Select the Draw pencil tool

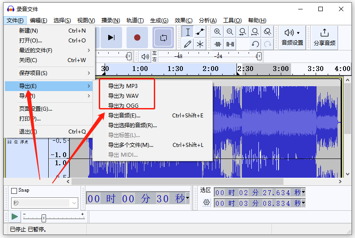[x=188, y=44]
